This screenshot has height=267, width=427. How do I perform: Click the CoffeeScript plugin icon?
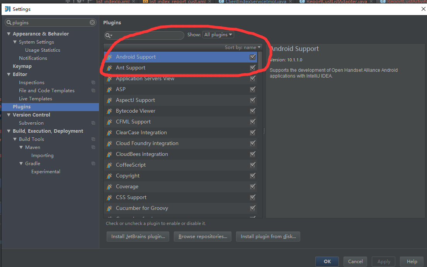tap(109, 165)
